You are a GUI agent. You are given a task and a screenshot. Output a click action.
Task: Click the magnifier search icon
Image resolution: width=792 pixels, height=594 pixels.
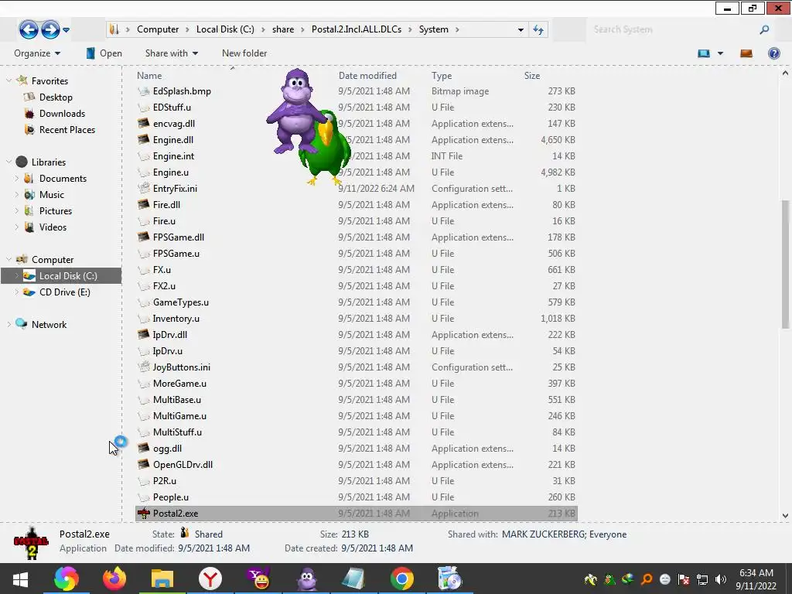[765, 29]
